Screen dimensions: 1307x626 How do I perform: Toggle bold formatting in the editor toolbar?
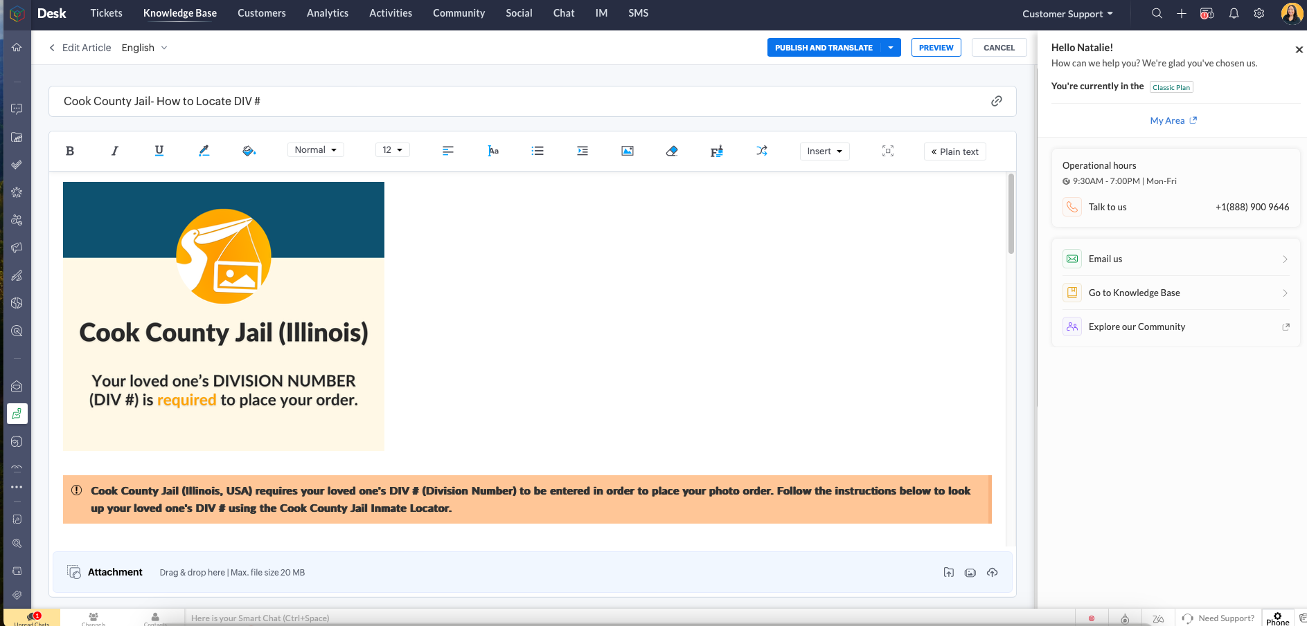(x=70, y=151)
